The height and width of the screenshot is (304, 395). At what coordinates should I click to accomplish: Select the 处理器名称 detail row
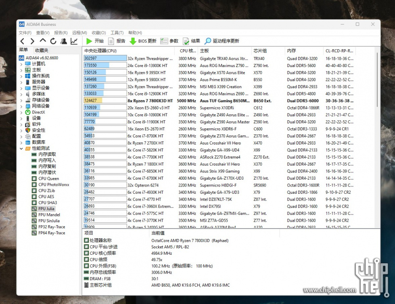coord(156,241)
